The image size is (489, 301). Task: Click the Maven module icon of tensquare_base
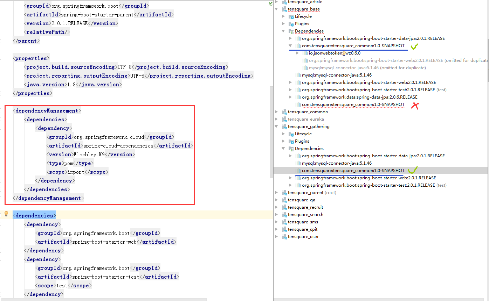coord(284,9)
